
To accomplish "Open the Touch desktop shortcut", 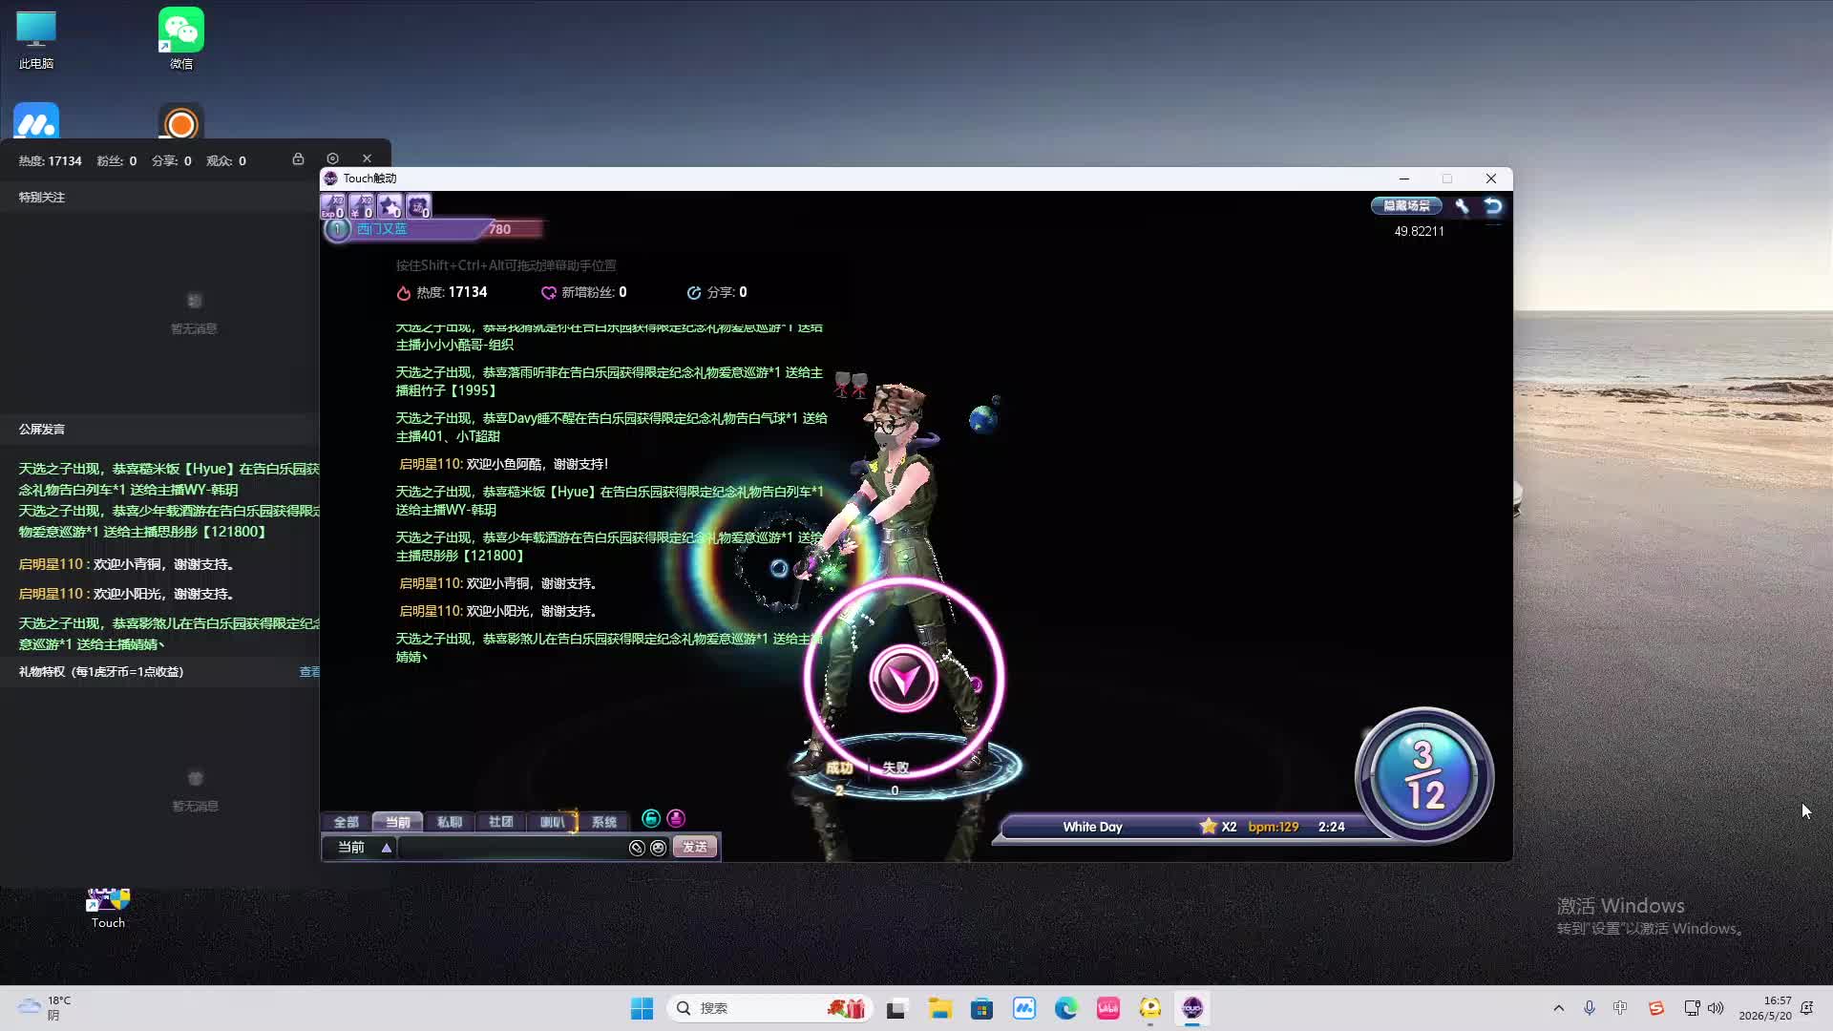I will 108,907.
